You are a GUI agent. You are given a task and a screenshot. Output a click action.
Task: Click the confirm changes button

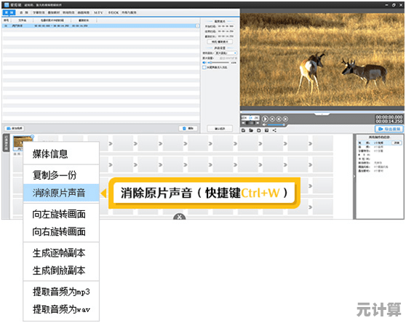click(x=220, y=129)
